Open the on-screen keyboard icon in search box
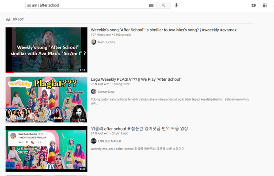Image resolution: width=274 pixels, height=176 pixels. tap(151, 5)
